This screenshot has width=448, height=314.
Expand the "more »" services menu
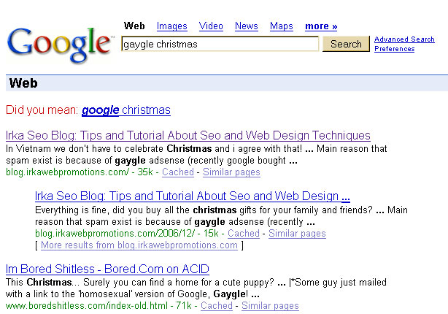tap(321, 26)
